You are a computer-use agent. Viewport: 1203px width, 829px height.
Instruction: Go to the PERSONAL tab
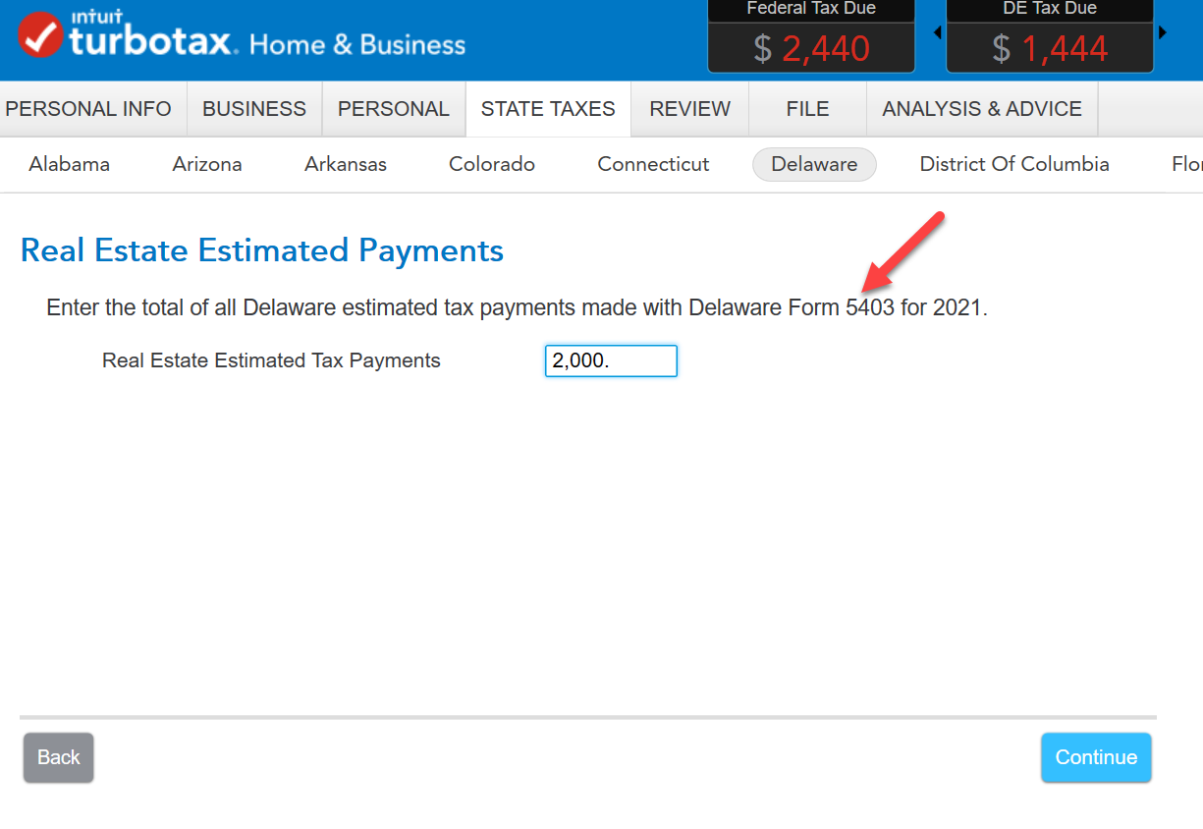(x=393, y=109)
